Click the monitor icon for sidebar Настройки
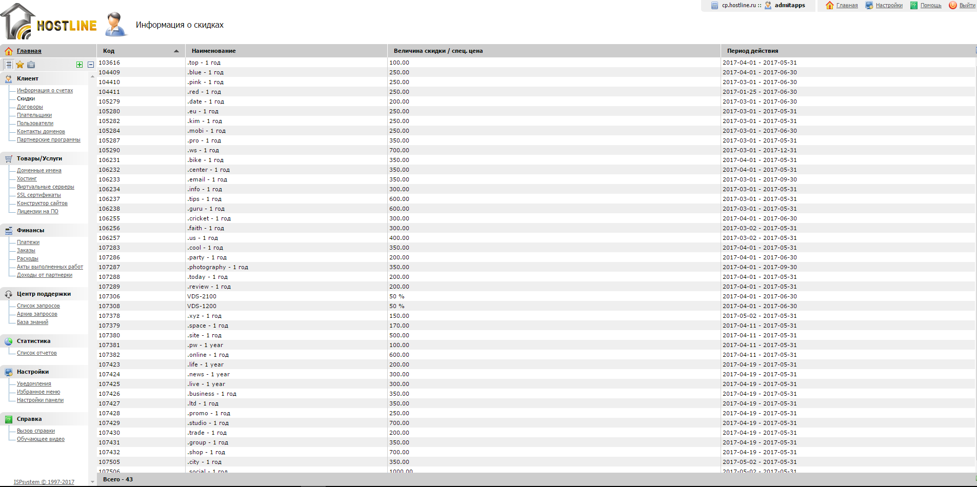The width and height of the screenshot is (977, 487). click(9, 372)
